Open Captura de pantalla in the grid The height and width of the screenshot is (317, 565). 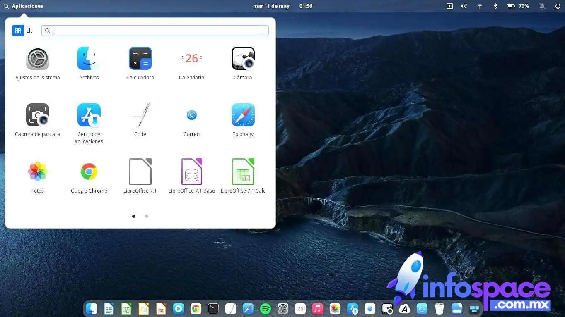[37, 115]
